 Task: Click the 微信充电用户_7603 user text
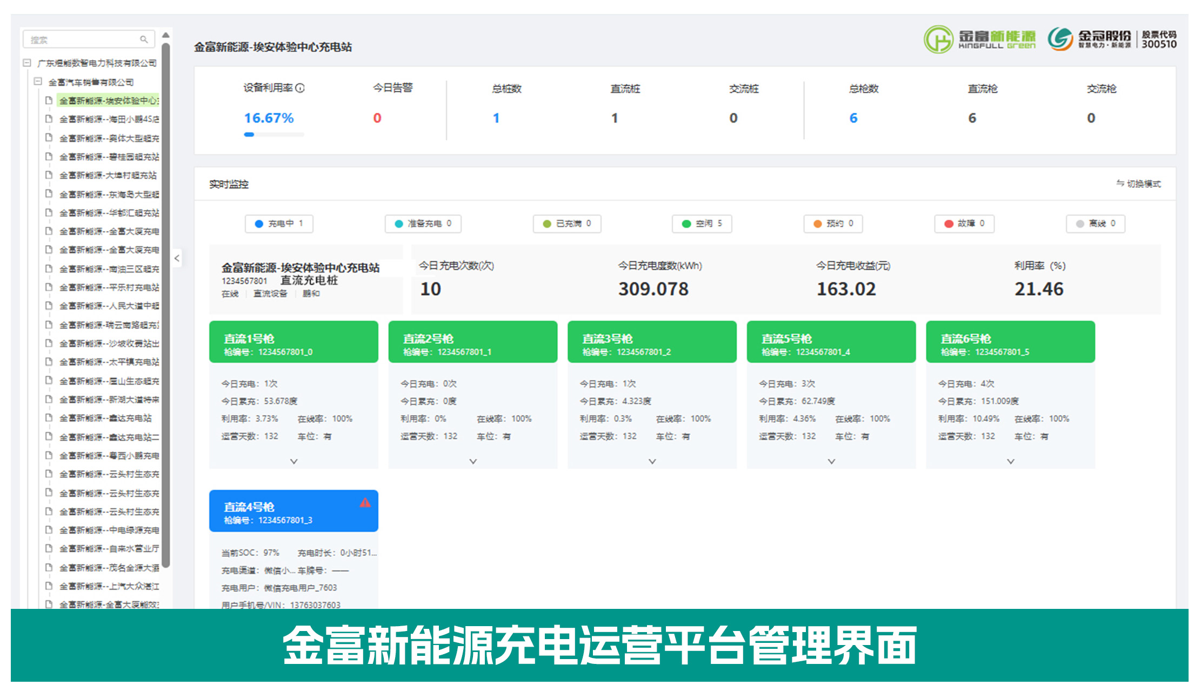click(300, 587)
